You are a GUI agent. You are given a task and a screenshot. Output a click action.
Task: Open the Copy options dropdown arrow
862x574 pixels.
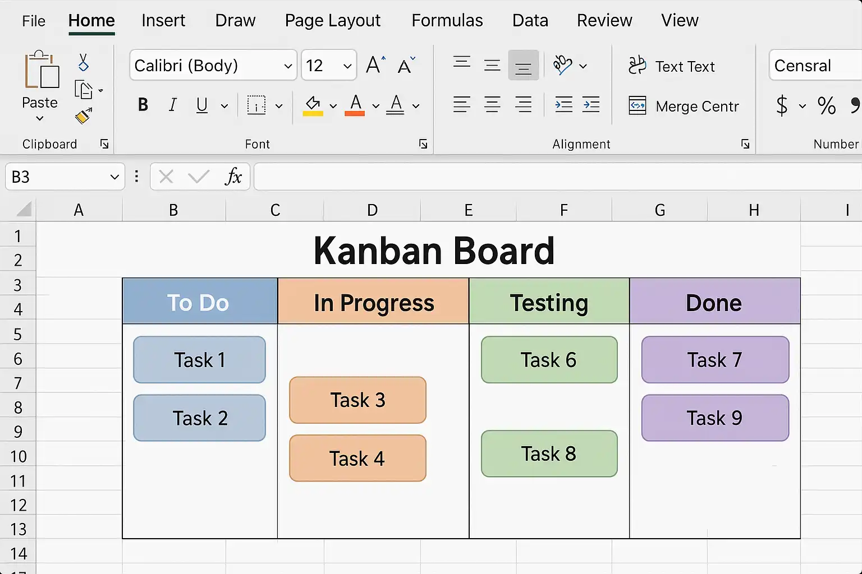100,90
